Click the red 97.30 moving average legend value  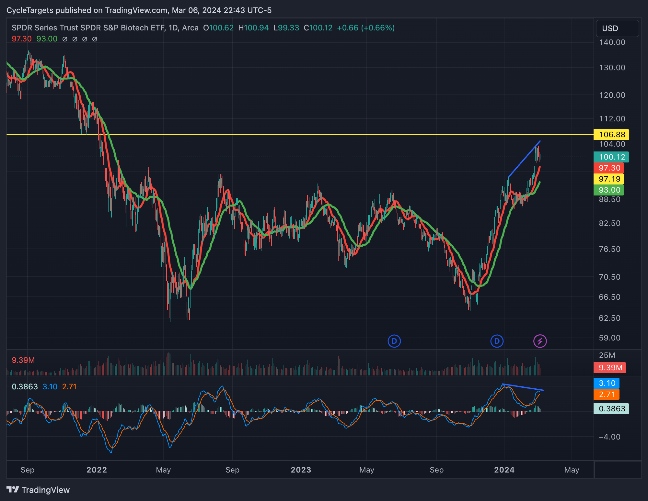[22, 39]
